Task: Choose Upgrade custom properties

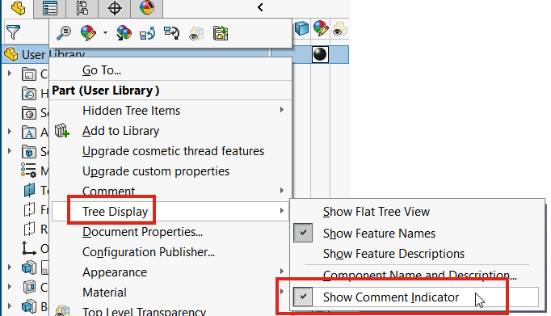Action: click(x=156, y=171)
